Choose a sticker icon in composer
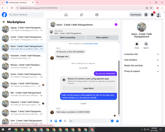This screenshot has width=165, height=132. pyautogui.click(x=60, y=121)
